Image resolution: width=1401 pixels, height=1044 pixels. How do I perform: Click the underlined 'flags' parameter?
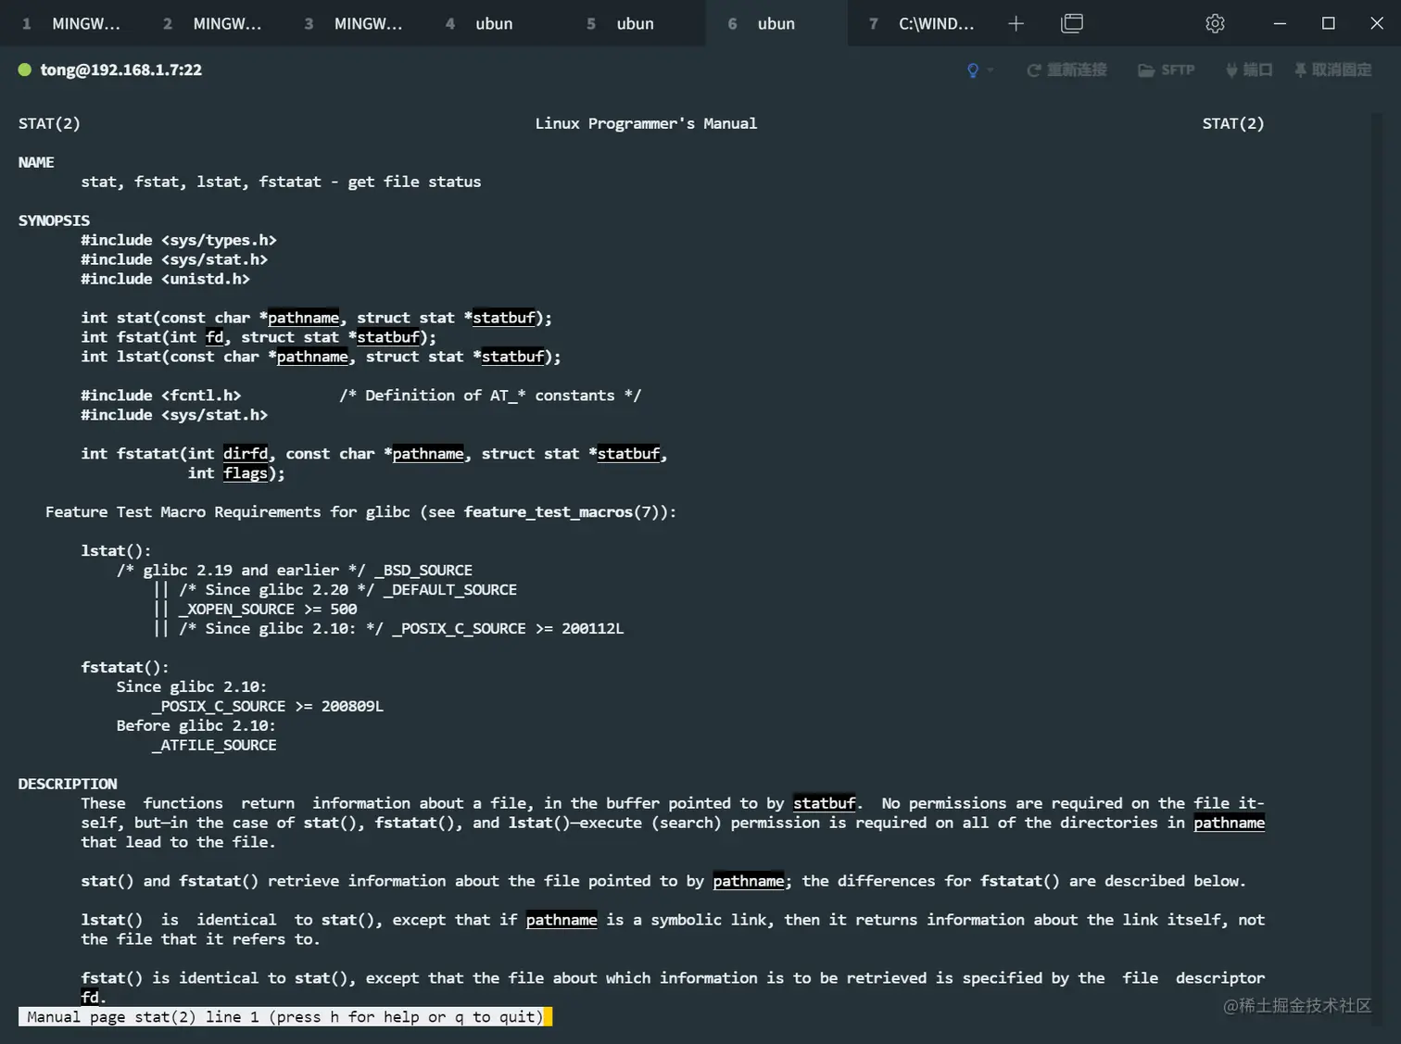click(x=246, y=473)
